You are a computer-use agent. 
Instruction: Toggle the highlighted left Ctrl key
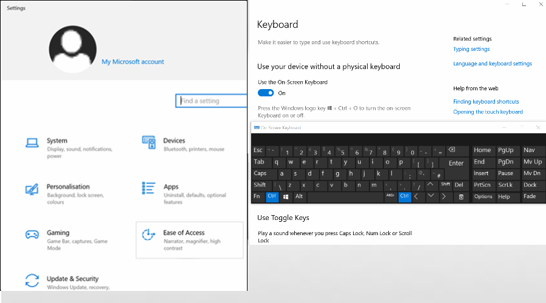pos(272,197)
